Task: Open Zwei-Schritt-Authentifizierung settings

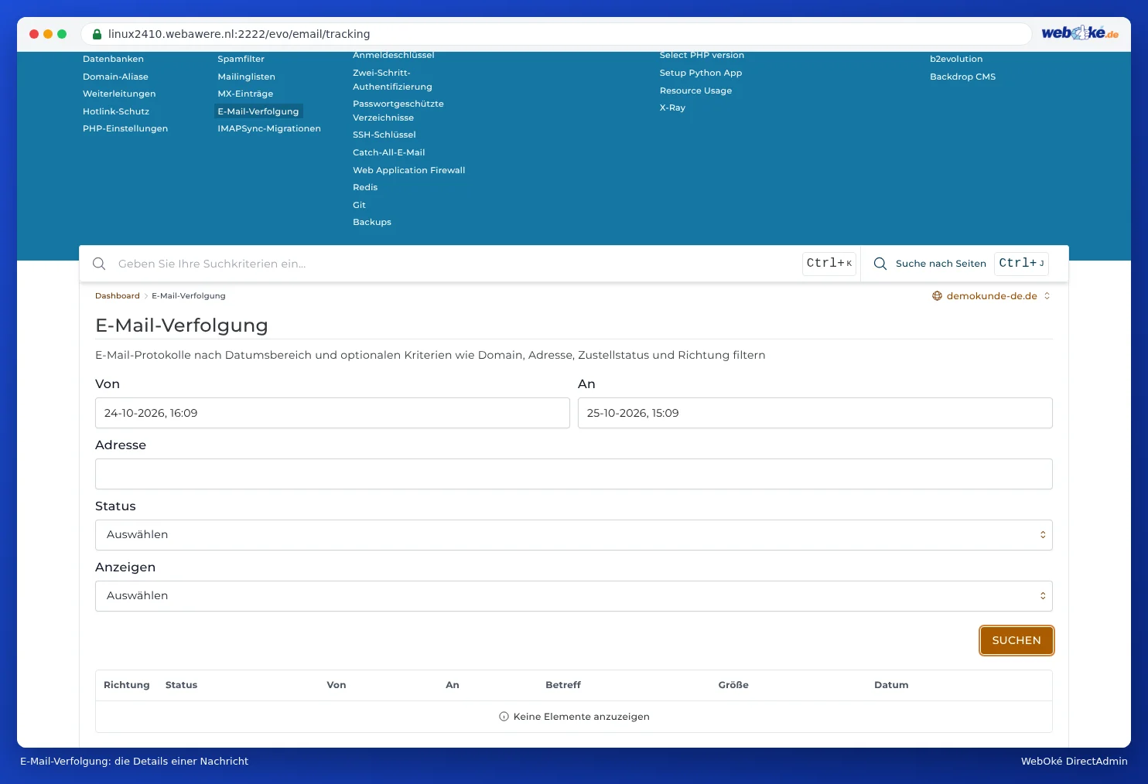Action: coord(392,80)
